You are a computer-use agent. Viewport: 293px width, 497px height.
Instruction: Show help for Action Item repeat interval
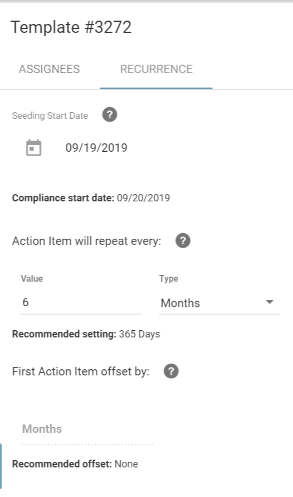point(183,240)
